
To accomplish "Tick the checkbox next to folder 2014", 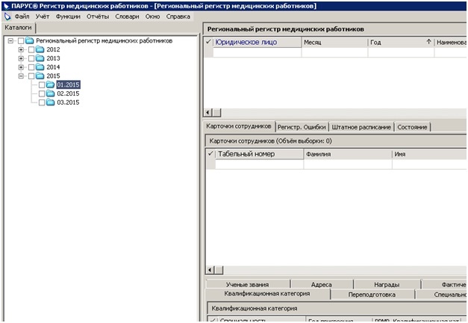I will pyautogui.click(x=31, y=67).
